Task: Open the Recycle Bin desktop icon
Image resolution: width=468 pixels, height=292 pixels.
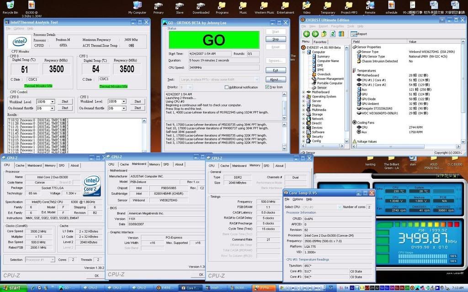Action: (x=10, y=6)
